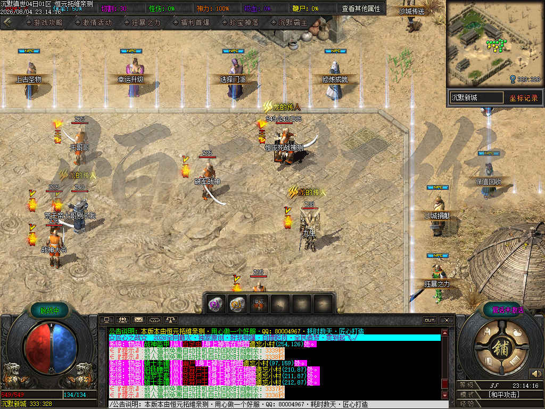Click the back arrow on top bar

pyautogui.click(x=7, y=22)
